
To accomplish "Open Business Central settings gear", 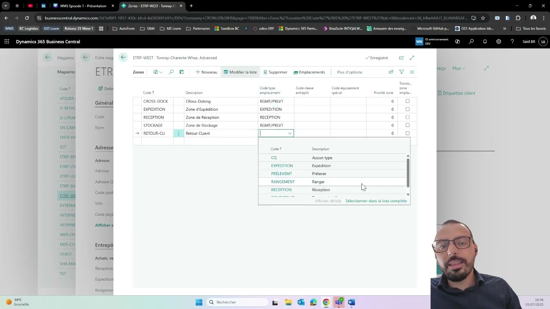I will [498, 42].
